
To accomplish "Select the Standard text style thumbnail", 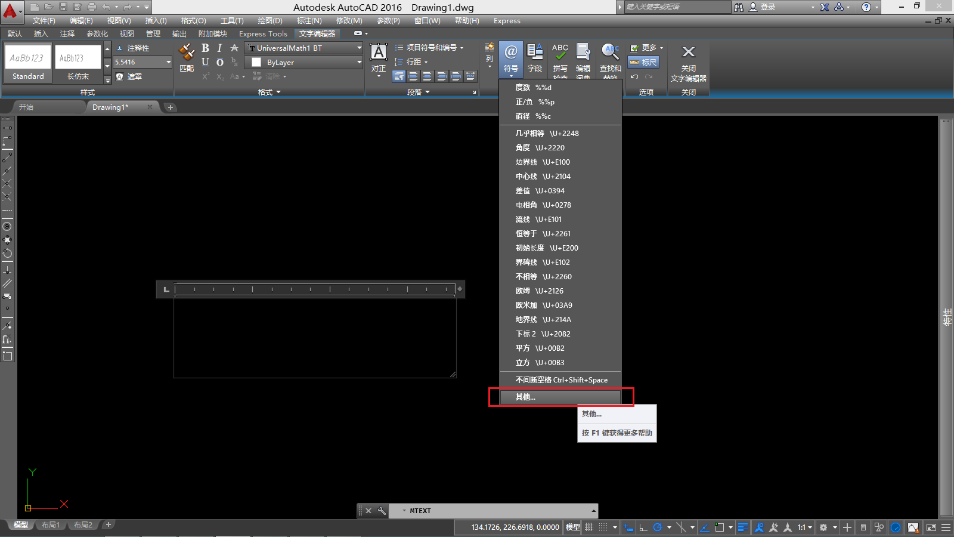I will pos(28,63).
